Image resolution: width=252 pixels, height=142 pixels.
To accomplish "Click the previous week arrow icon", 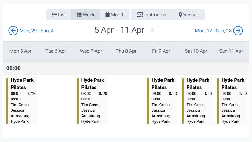I will [x=13, y=30].
